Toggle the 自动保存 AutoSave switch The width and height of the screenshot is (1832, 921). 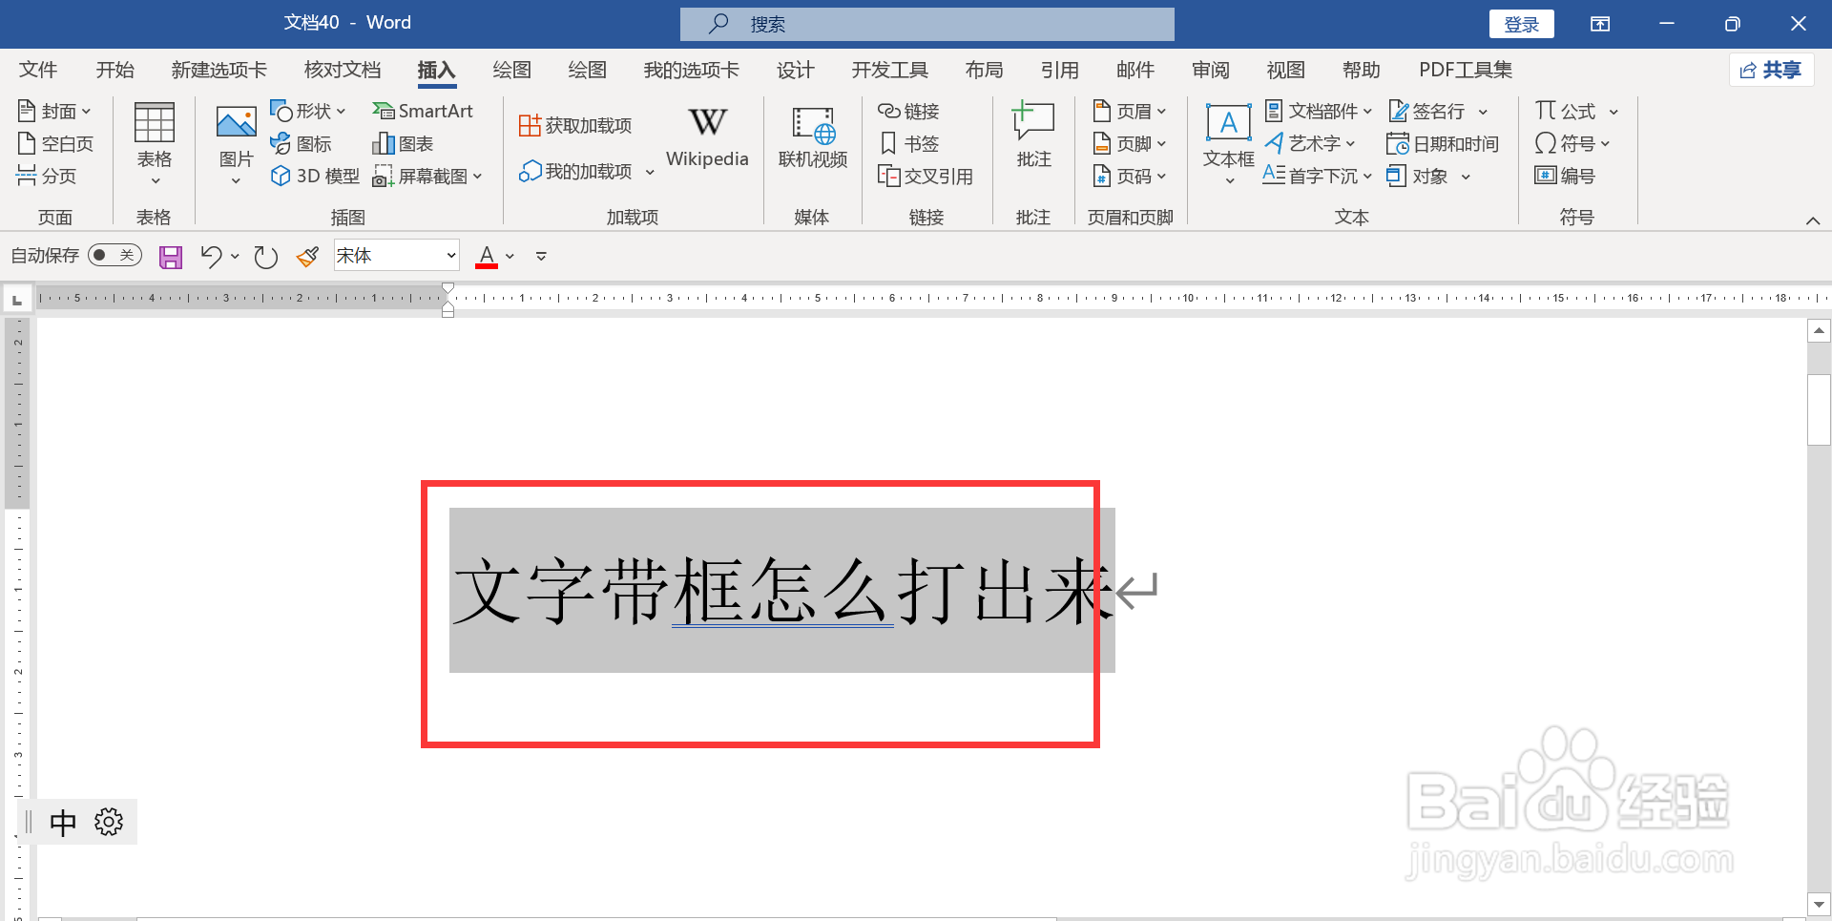coord(114,256)
